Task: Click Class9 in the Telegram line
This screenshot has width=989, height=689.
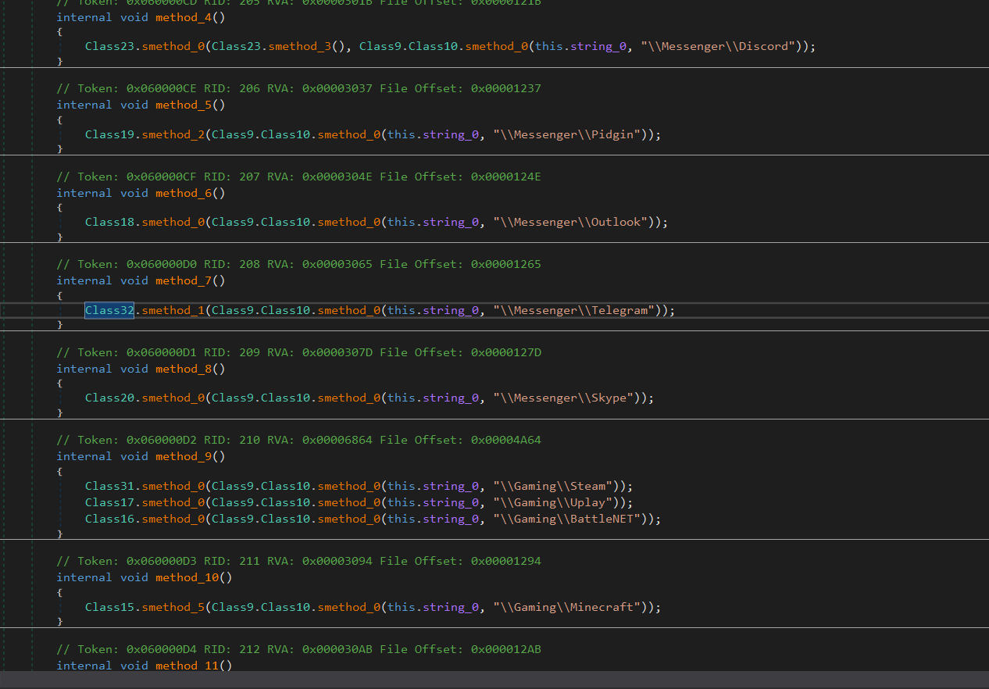Action: click(232, 310)
